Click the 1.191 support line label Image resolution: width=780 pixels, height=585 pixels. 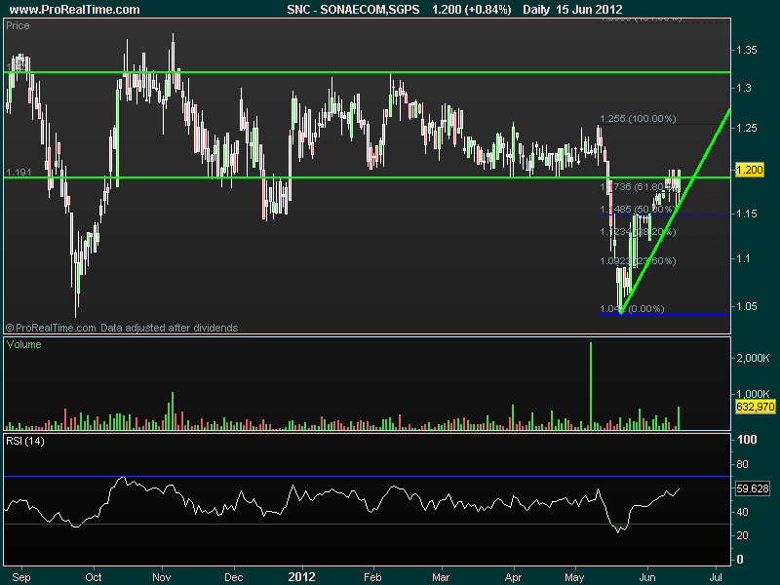click(19, 173)
